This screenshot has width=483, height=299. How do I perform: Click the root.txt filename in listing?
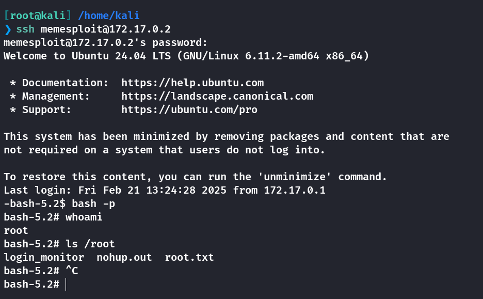coord(189,257)
